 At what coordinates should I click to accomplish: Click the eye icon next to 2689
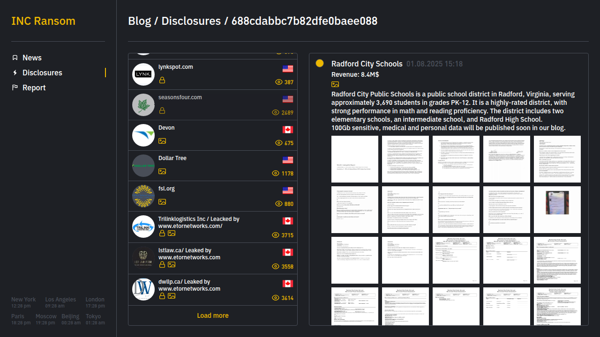click(276, 112)
